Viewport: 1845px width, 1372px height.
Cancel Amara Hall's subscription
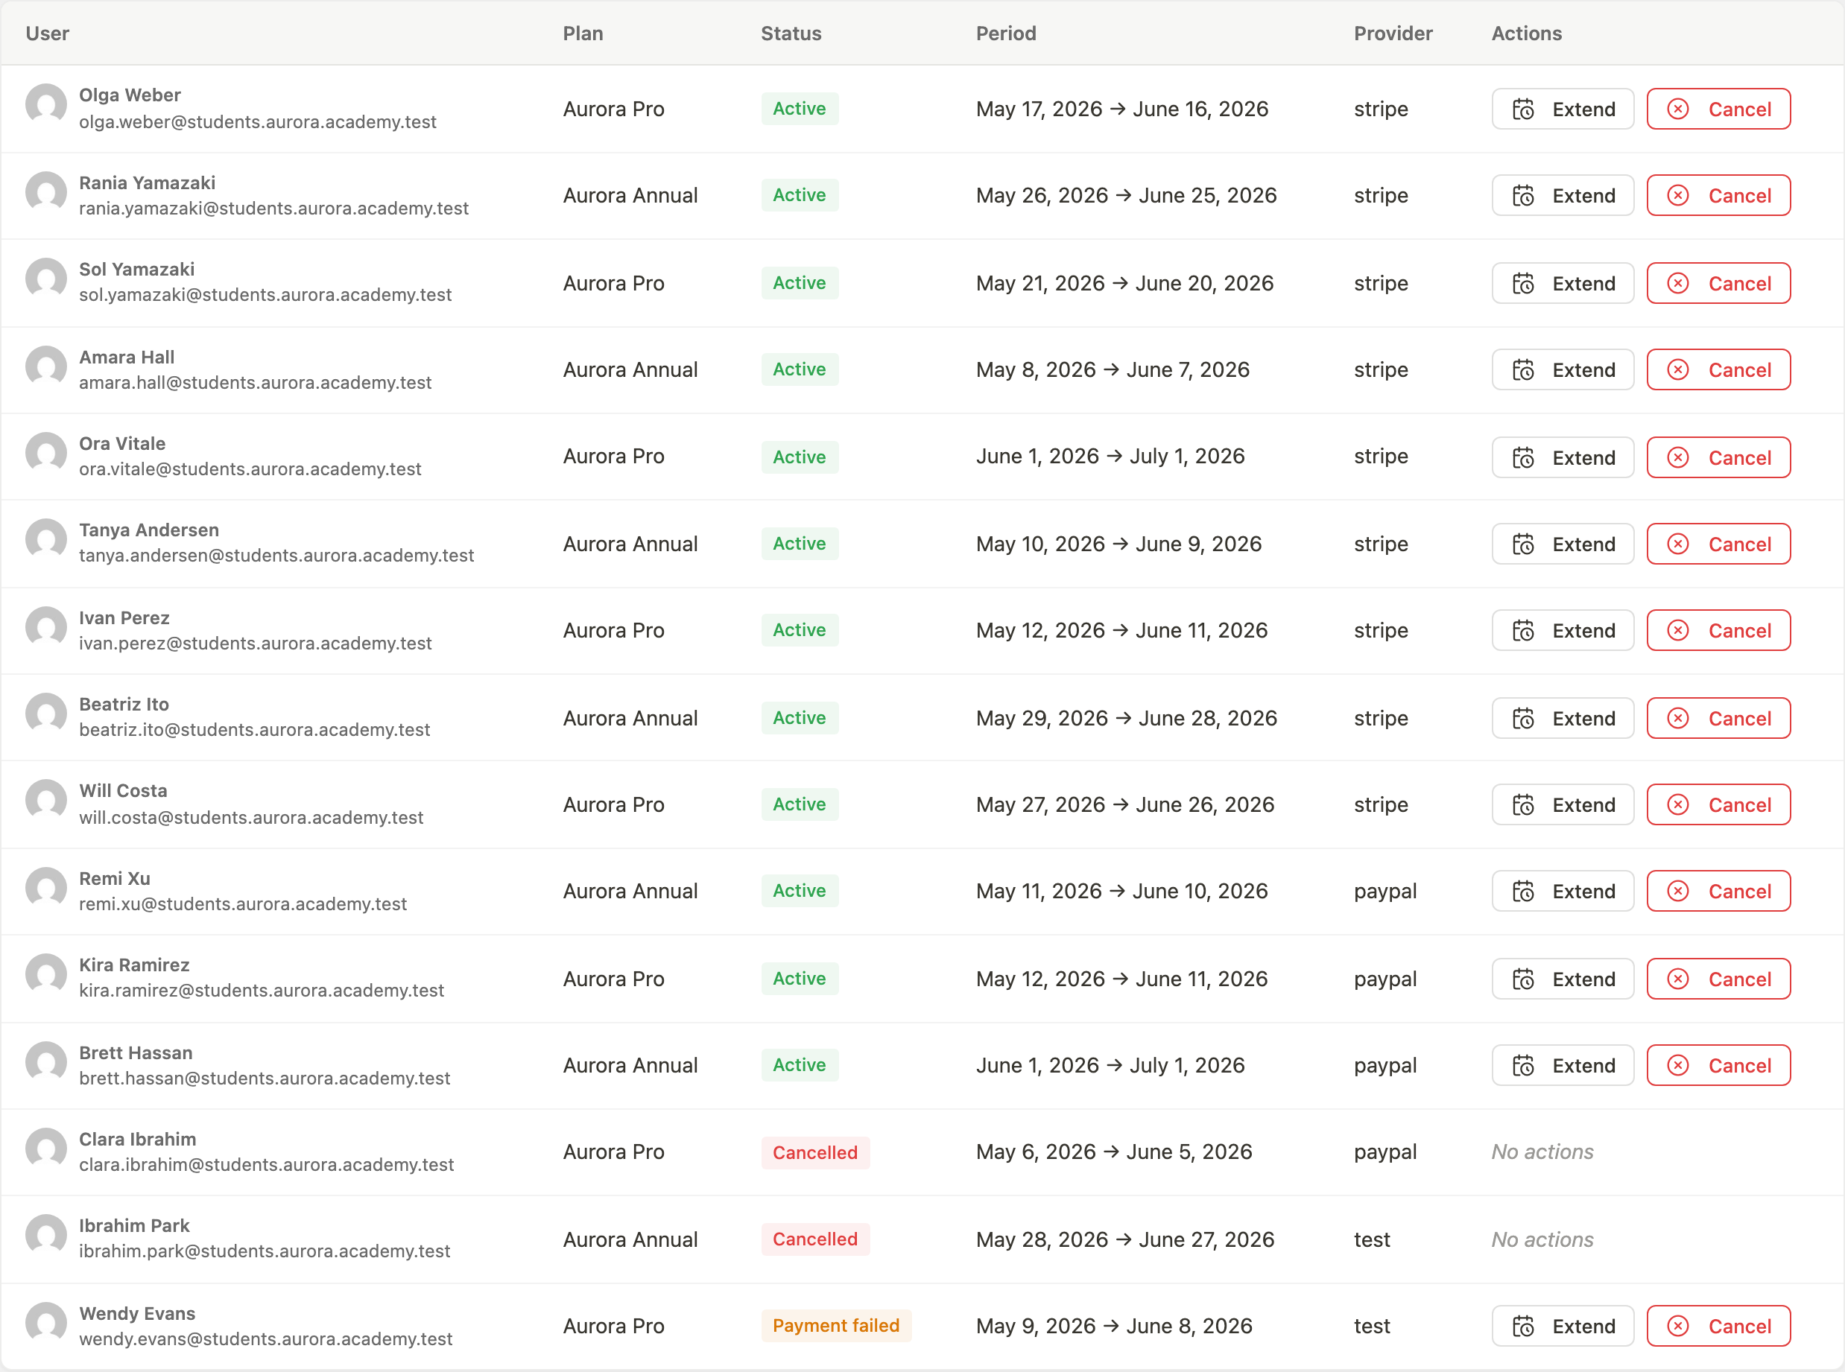click(1718, 369)
